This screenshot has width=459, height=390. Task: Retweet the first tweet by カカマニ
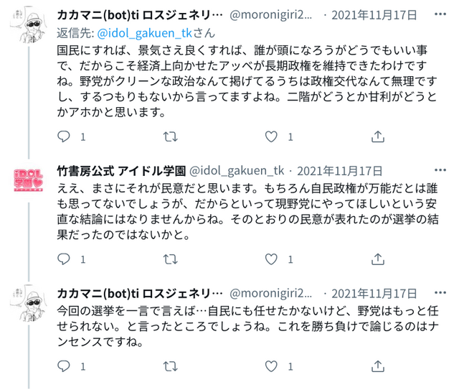click(171, 136)
